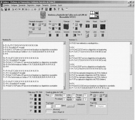
Task: Toggle the Rx2 indicator box
Action: pos(53,28)
